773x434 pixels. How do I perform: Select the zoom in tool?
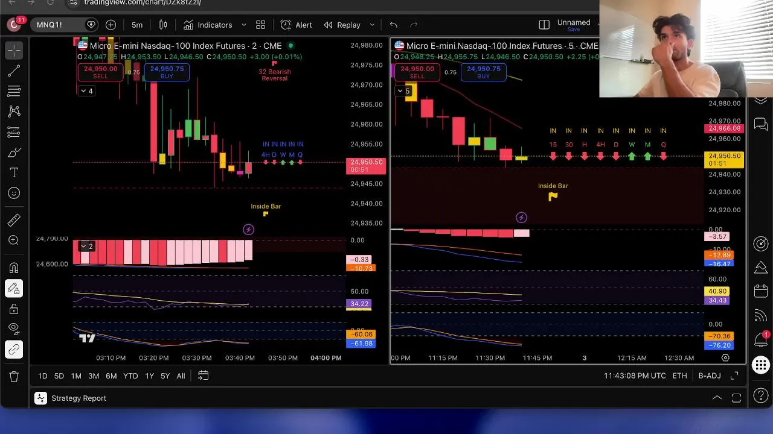[x=14, y=241]
